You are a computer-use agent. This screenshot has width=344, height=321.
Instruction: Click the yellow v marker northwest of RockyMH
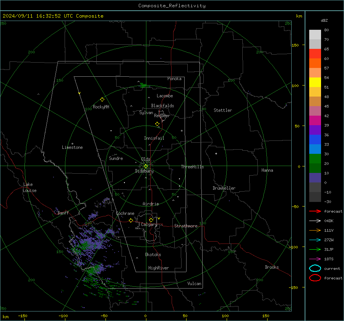79,93
